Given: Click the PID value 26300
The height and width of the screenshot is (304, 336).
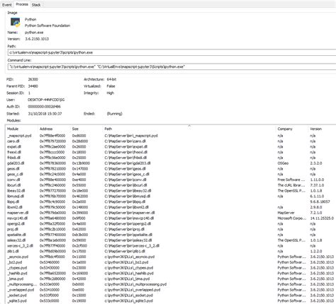Looking at the screenshot, I should point(33,79).
